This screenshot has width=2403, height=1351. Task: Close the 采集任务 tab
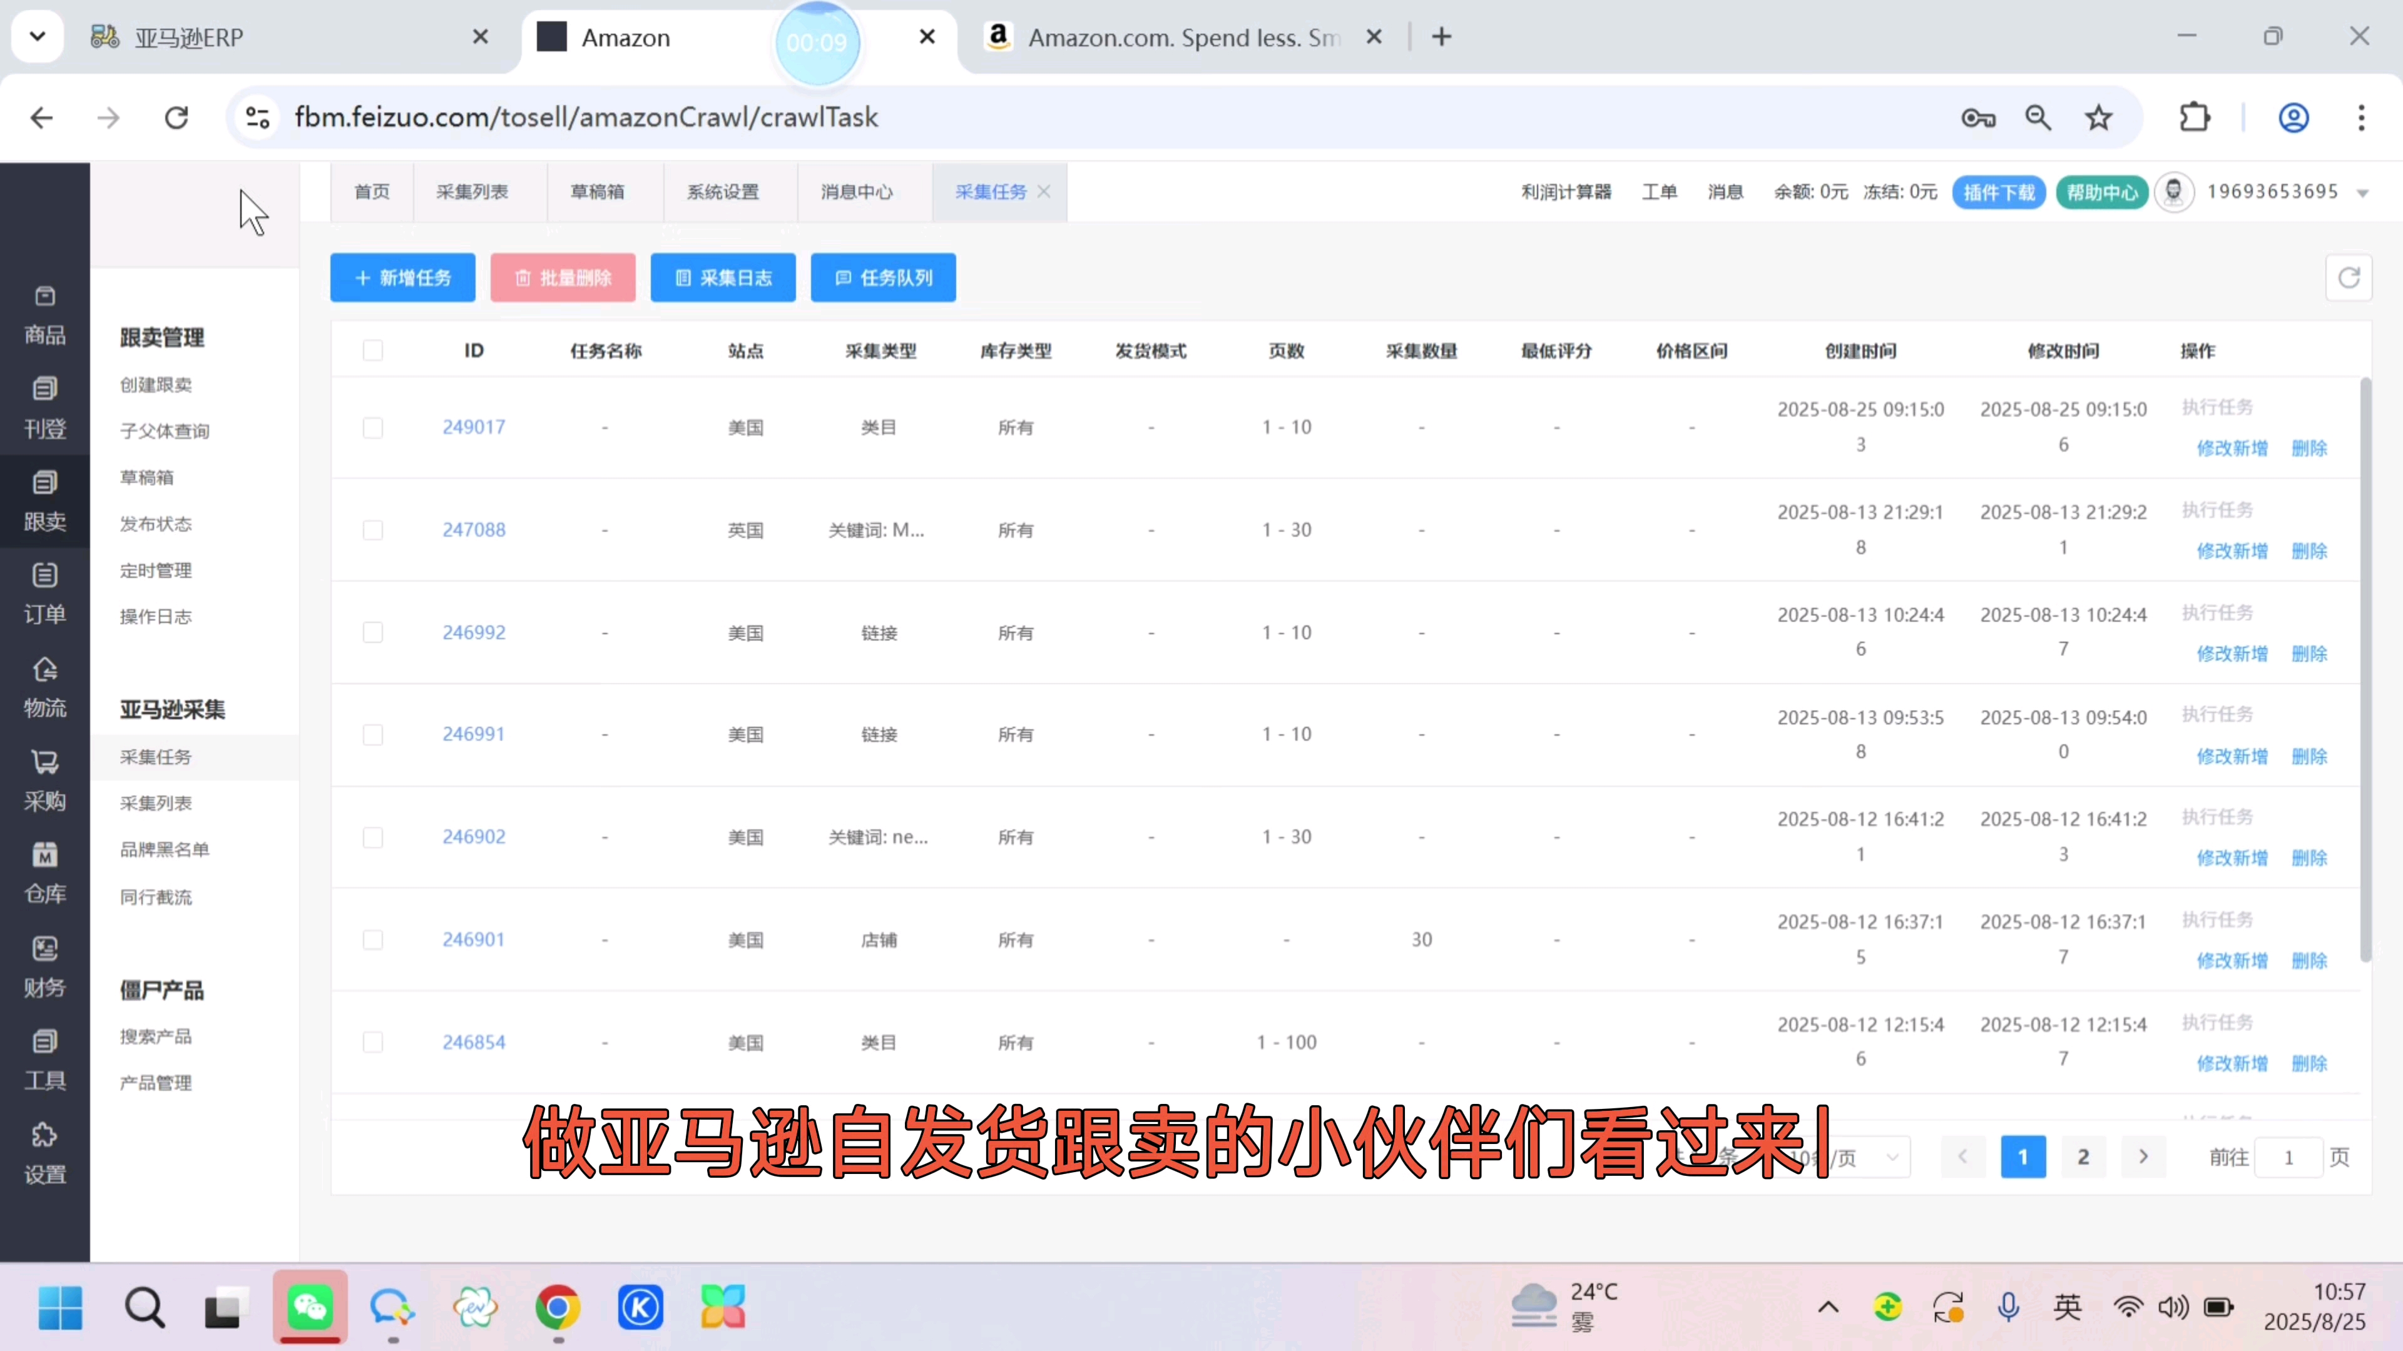1044,191
